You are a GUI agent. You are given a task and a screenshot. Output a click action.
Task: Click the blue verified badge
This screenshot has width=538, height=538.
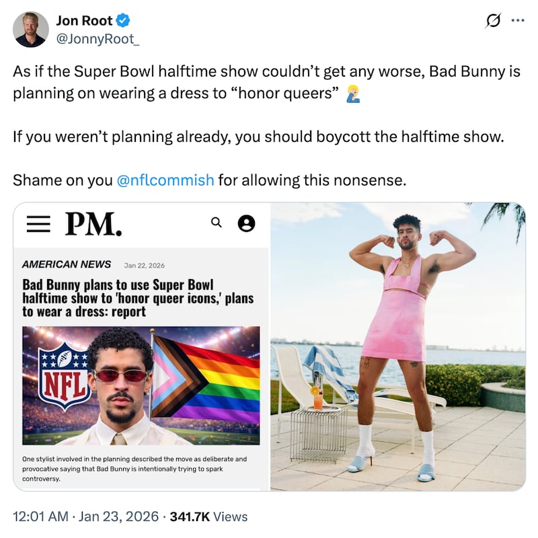click(123, 21)
